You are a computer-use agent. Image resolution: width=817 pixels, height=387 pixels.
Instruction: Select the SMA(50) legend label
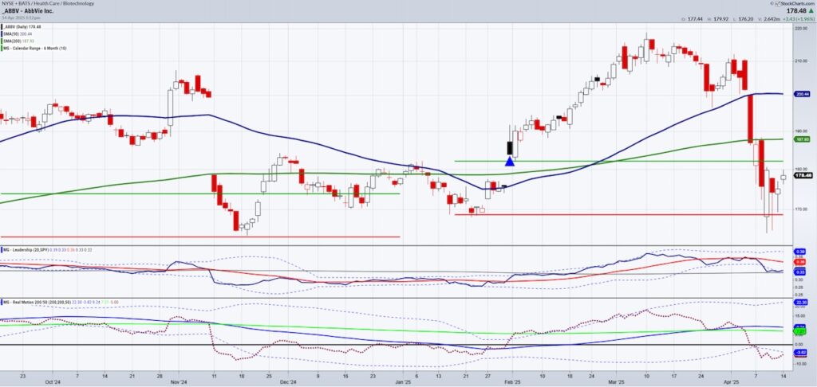coord(13,33)
